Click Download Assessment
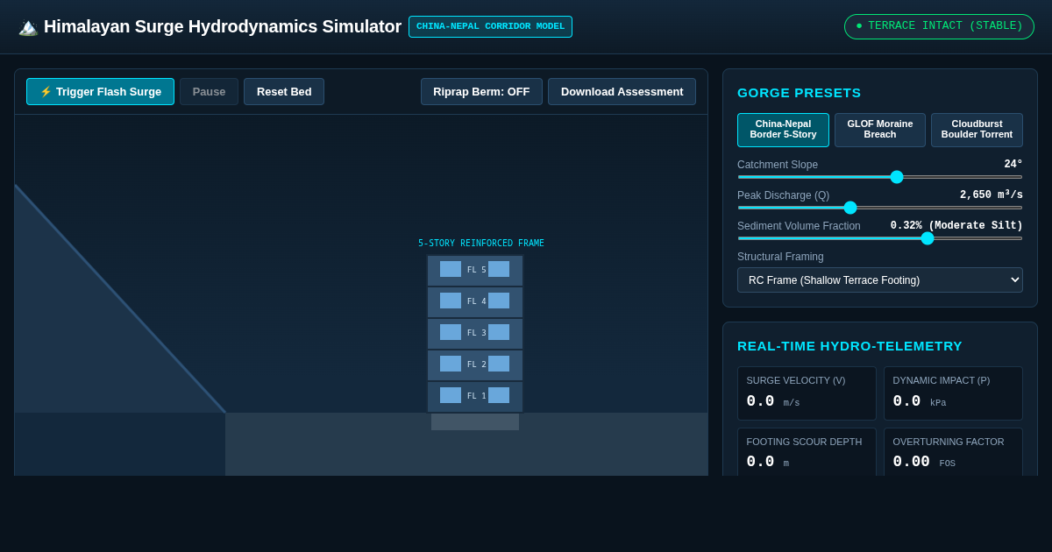Viewport: 1052px width, 552px height. pyautogui.click(x=622, y=91)
